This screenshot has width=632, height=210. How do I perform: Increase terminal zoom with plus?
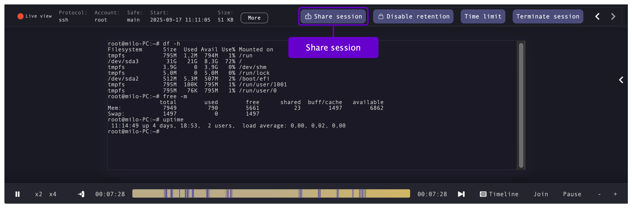point(615,194)
